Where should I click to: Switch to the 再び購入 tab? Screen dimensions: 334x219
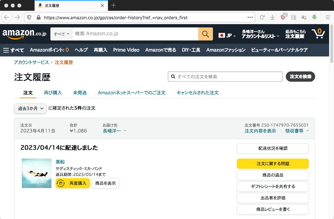point(53,93)
